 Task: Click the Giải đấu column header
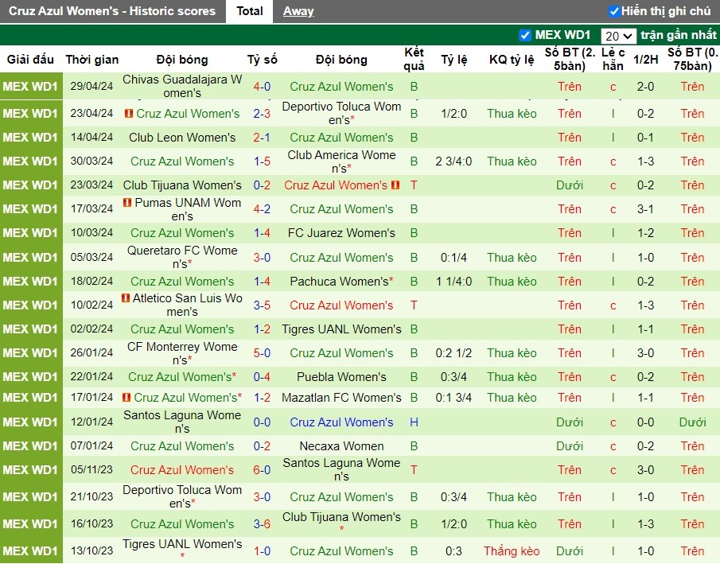(x=30, y=59)
